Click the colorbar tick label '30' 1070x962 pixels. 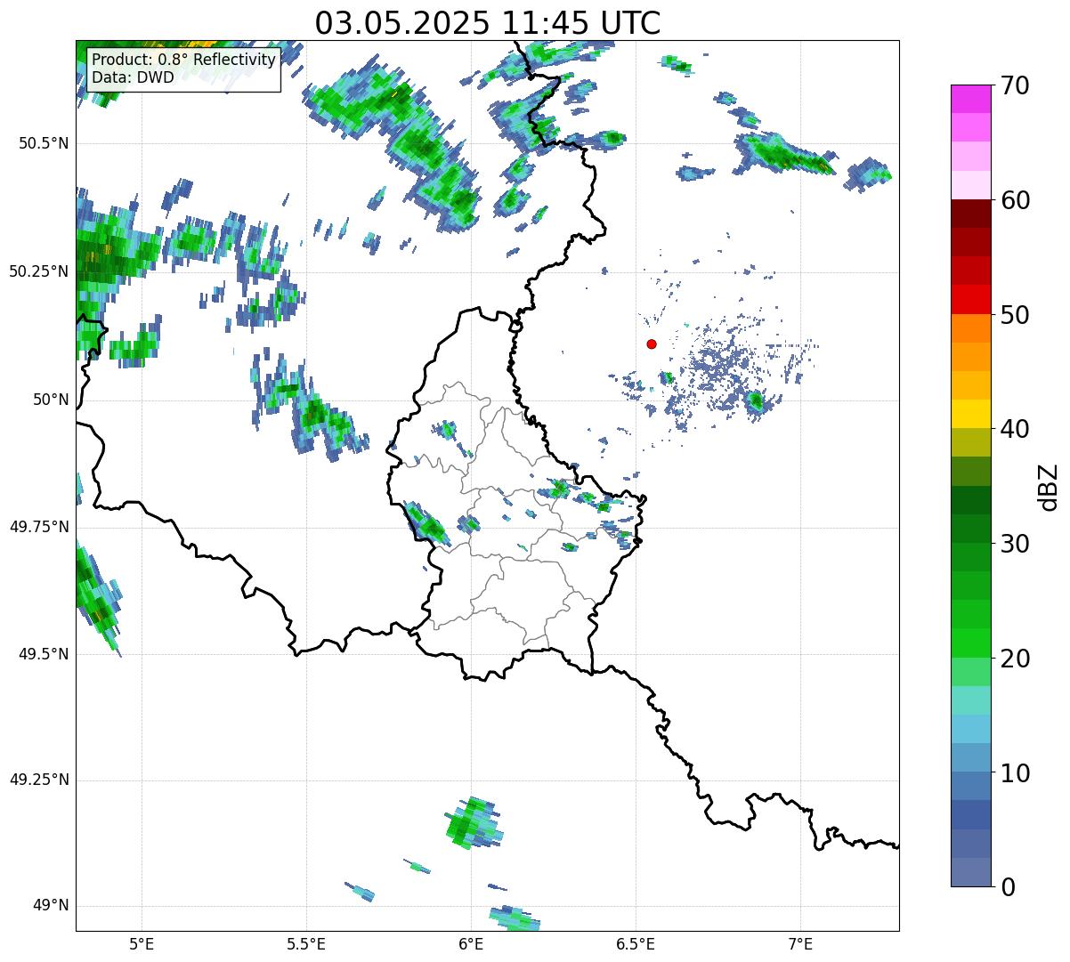(1014, 544)
